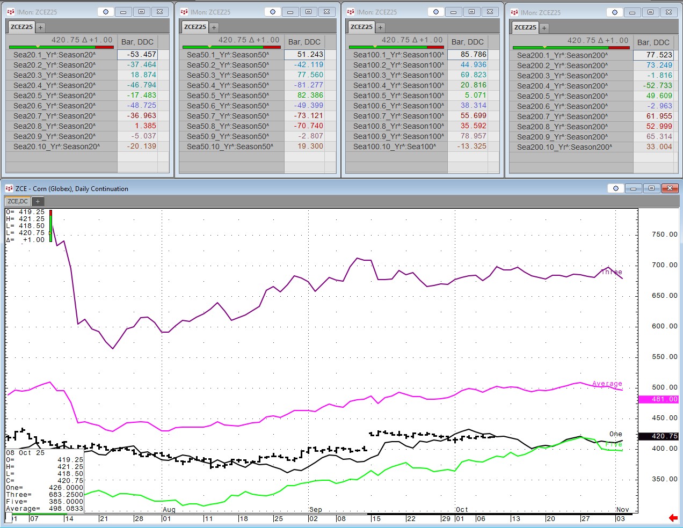
Task: Select the ZCE,DC chart tab
Action: (18, 201)
